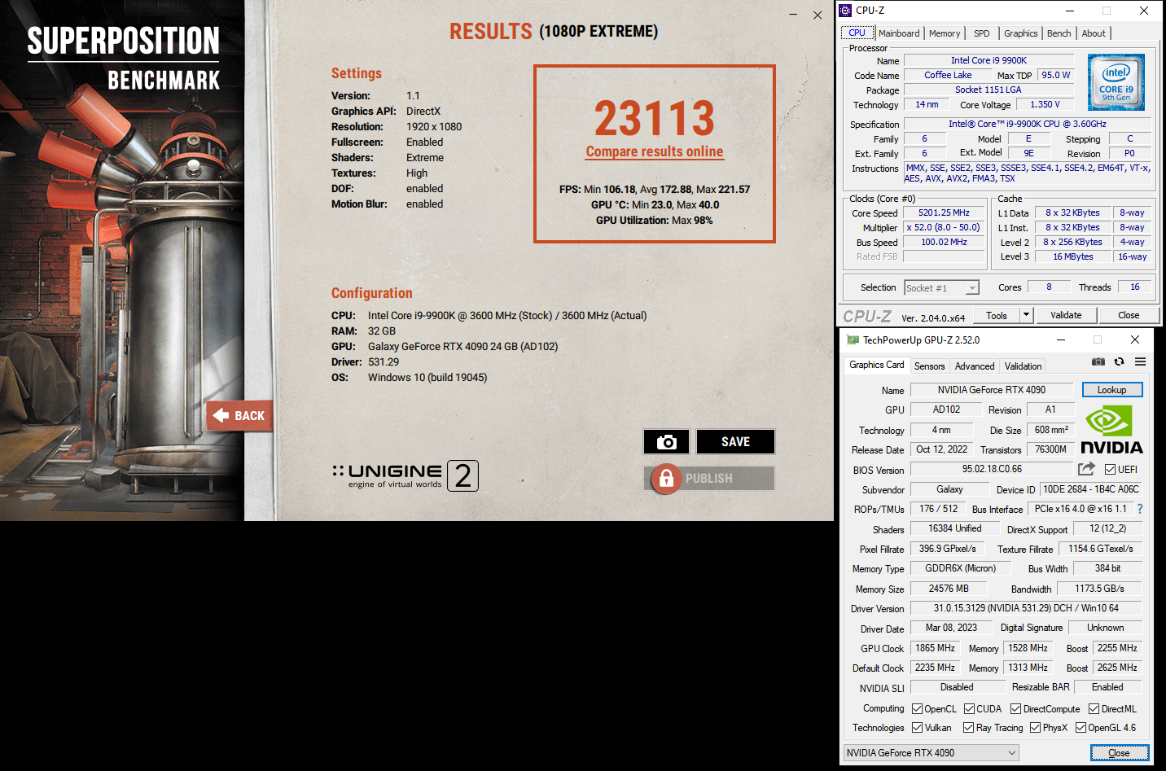Expand the CPU-Z Tools dropdown arrow
1166x771 pixels.
[x=1026, y=315]
